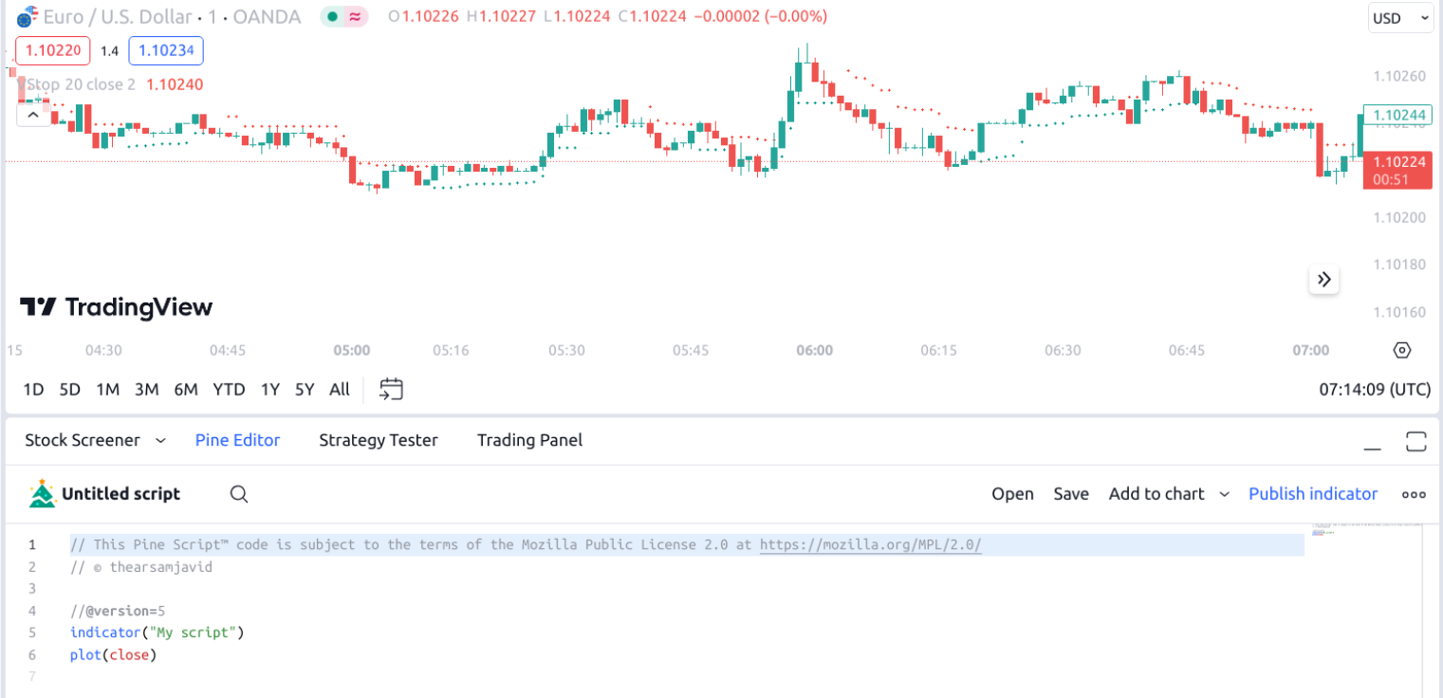Viewport: 1443px width, 698px height.
Task: Select the All time range
Action: 340,389
